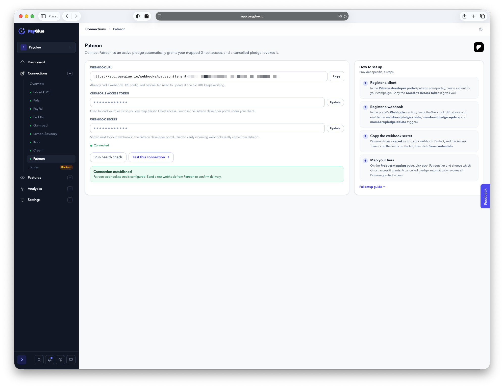Expand the Analytics section

[70, 189]
